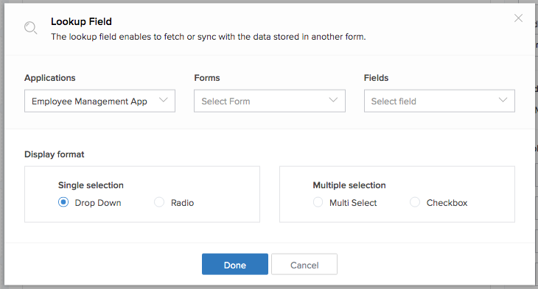This screenshot has height=289, width=538.
Task: Open the Select field dropdown
Action: point(439,101)
